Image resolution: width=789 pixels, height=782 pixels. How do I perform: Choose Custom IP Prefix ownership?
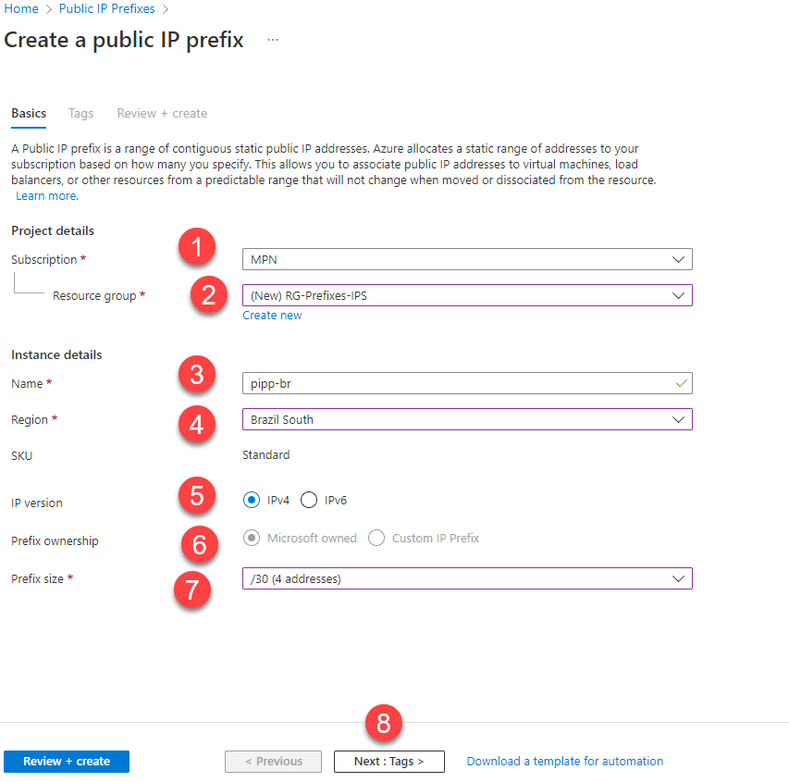point(376,538)
